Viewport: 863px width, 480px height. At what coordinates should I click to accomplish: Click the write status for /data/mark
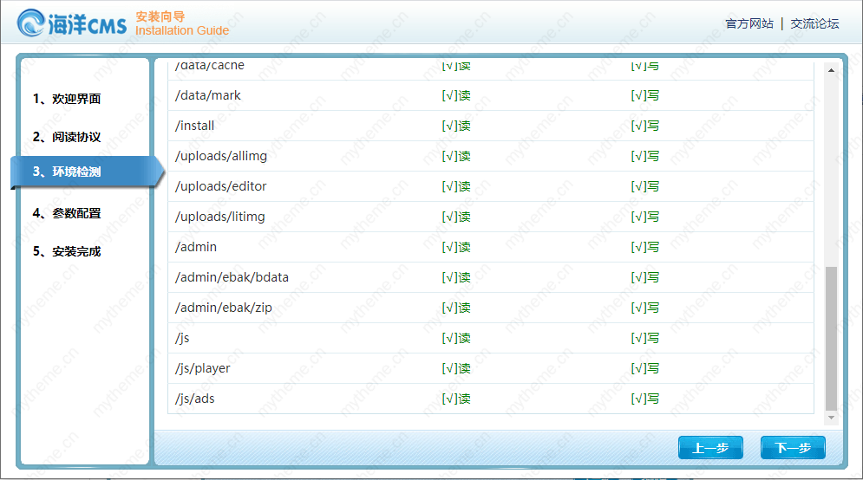[x=645, y=95]
